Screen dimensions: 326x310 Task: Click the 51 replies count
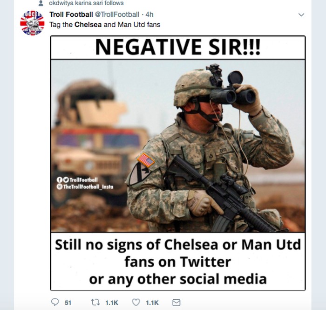68,303
